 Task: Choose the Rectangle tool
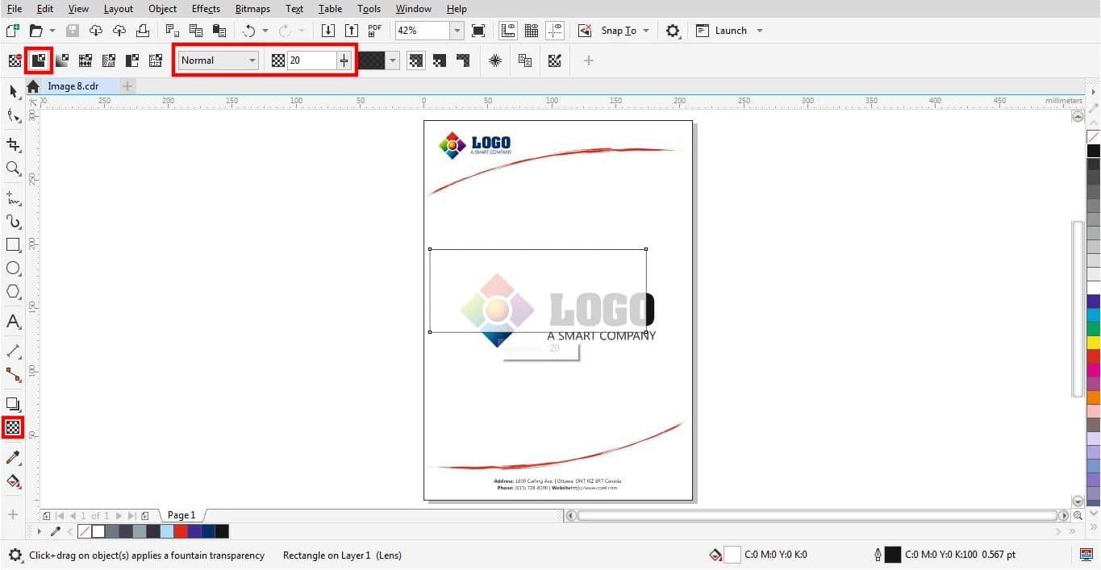point(13,245)
